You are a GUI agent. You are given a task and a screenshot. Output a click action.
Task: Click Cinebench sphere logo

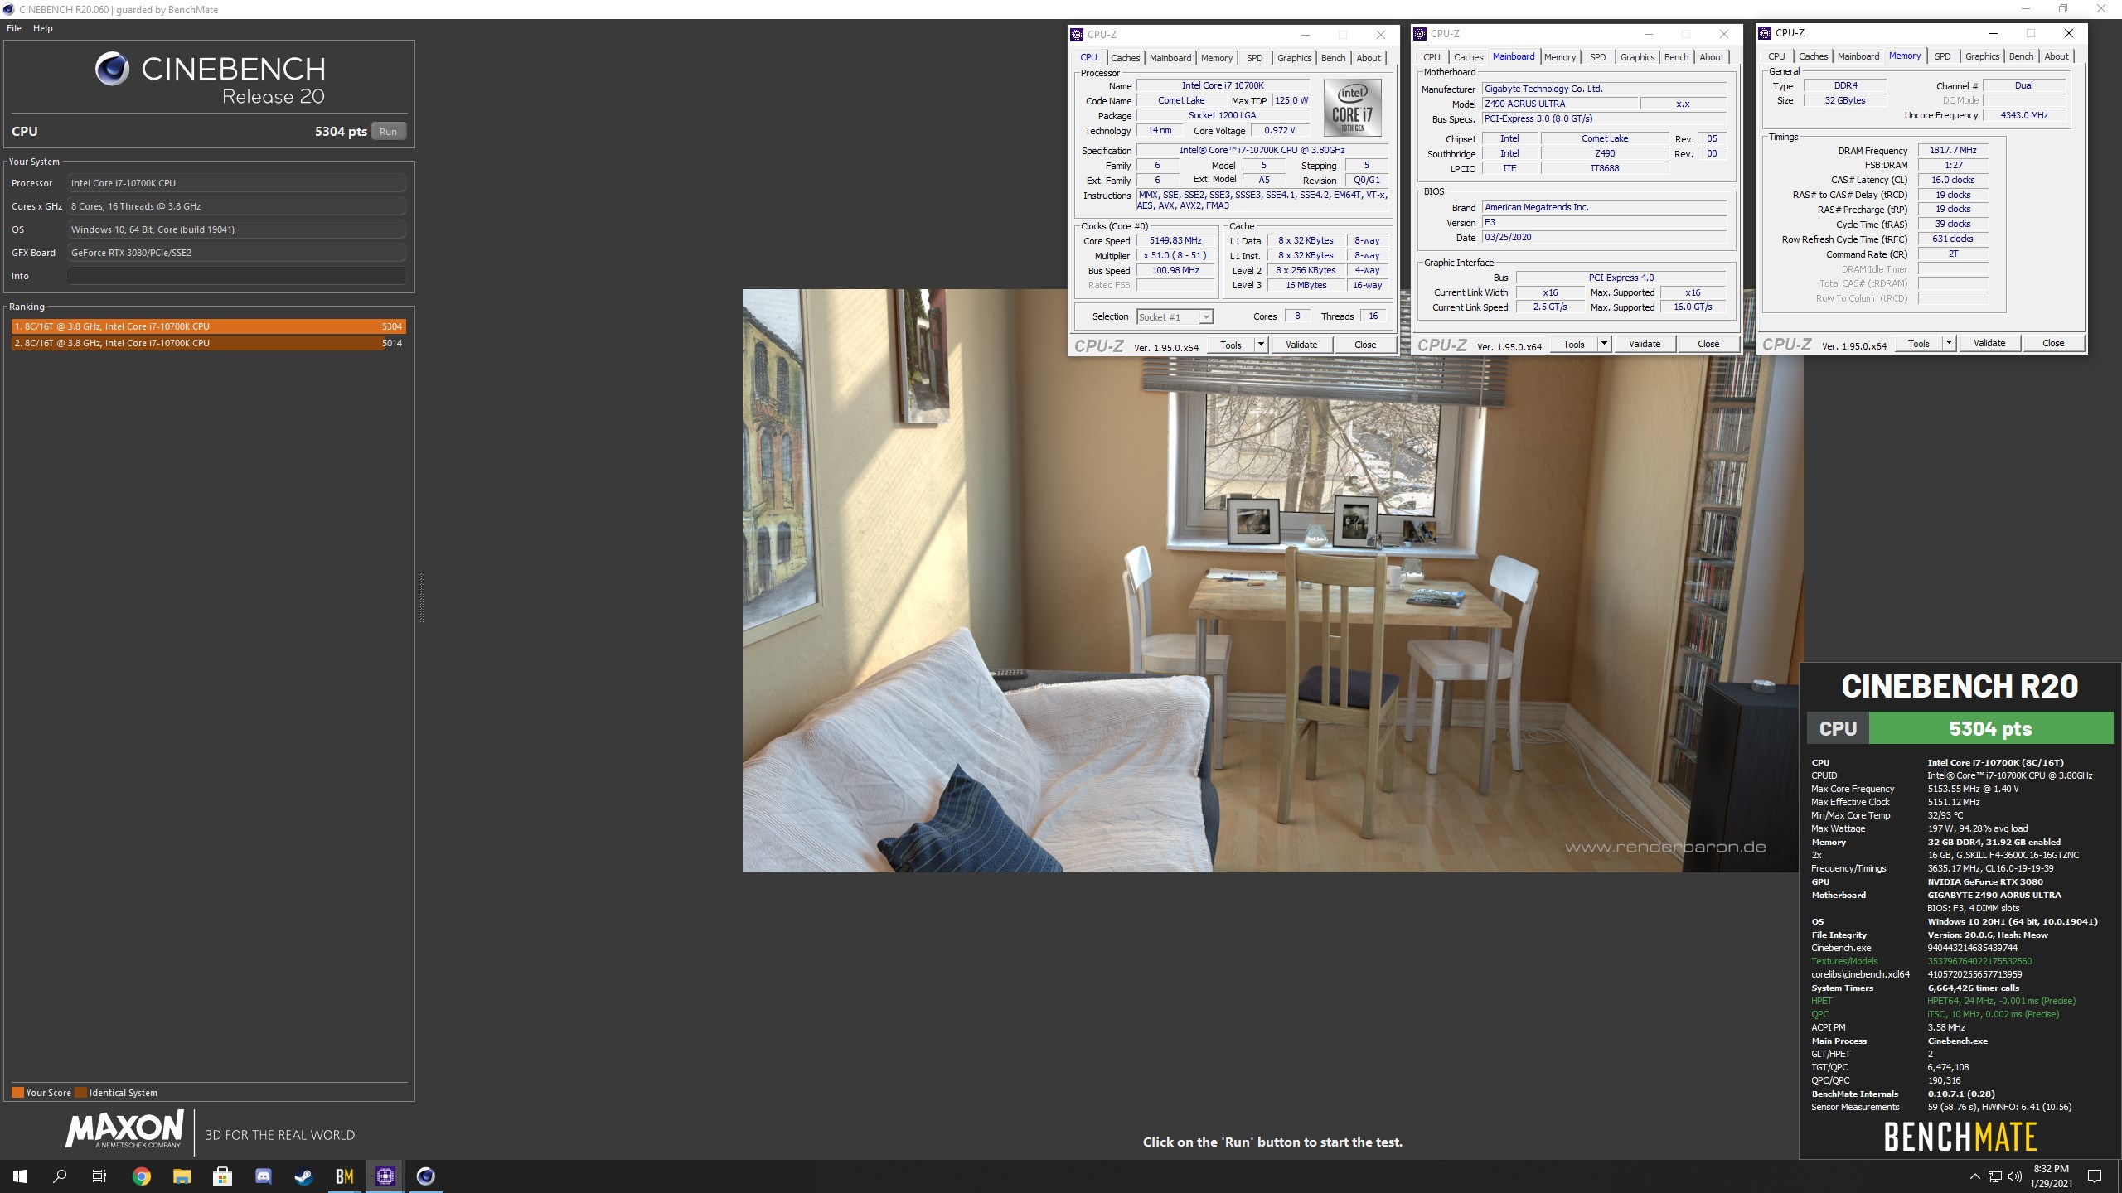pos(112,69)
